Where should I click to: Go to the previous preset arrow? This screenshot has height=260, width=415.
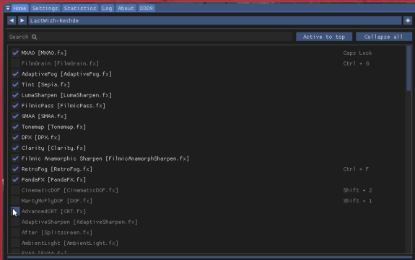click(12, 20)
